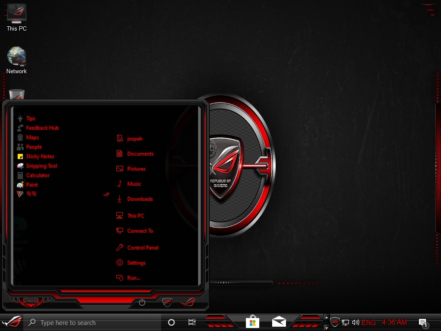Open Tips from the start menu list
Image resolution: width=441 pixels, height=331 pixels.
31,119
